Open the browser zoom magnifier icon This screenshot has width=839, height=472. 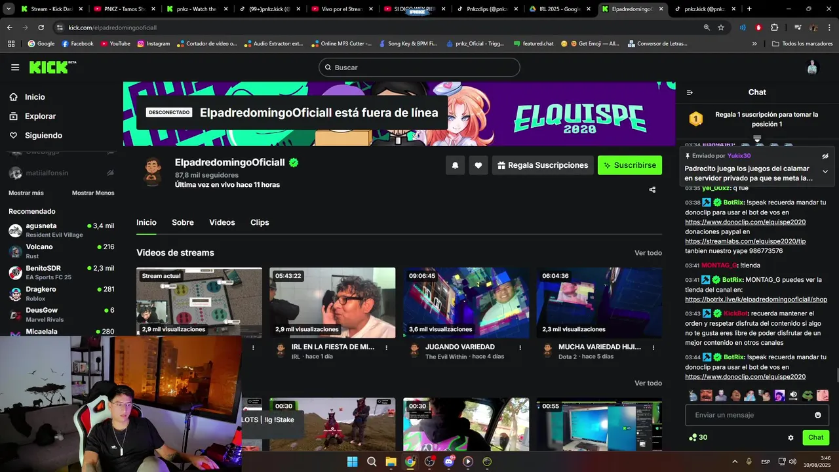pyautogui.click(x=707, y=28)
